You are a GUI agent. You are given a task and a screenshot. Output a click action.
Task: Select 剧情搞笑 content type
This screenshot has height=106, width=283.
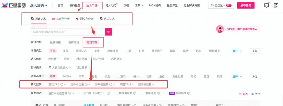[x=113, y=51]
